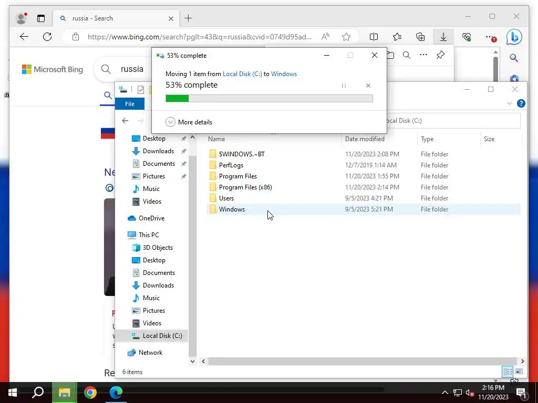Open OneDrive in navigation pane

(151, 218)
